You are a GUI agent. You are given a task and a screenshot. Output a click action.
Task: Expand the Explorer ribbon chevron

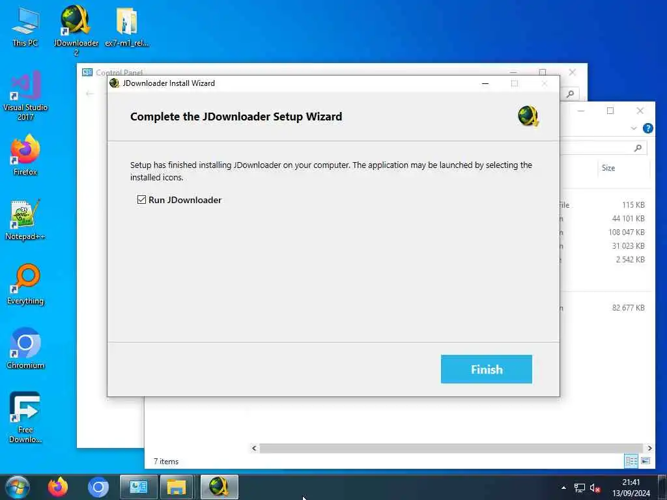634,128
